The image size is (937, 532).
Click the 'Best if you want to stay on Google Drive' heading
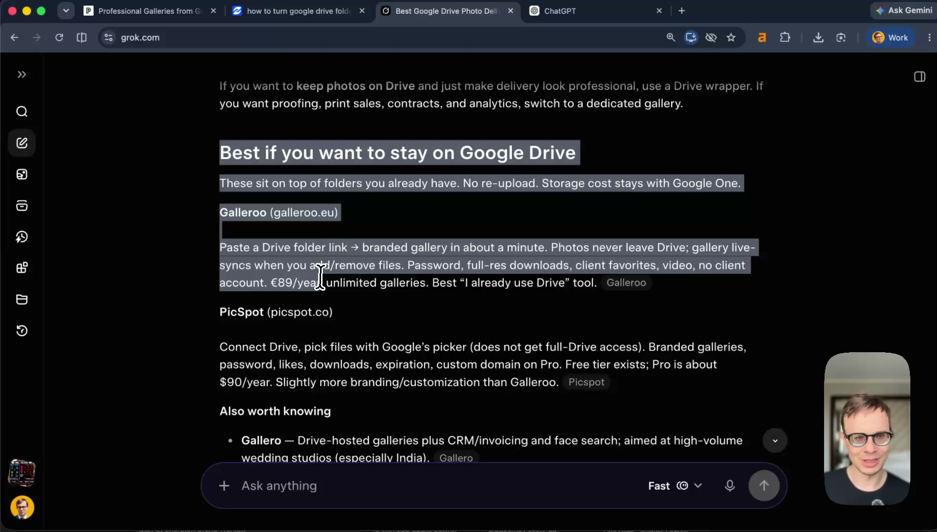[397, 153]
